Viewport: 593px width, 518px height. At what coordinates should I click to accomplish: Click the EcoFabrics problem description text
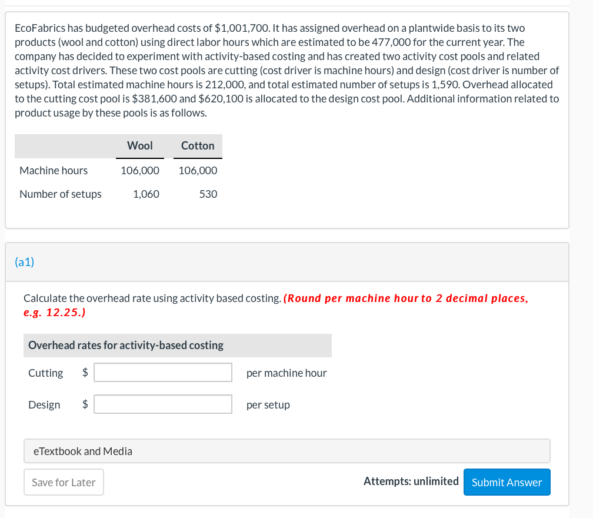pos(286,70)
